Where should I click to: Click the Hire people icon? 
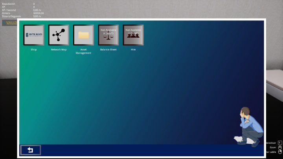click(133, 35)
